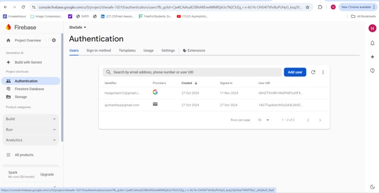Click the Build with Gemini sparkle icon
The height and width of the screenshot is (193, 379).
(8, 62)
